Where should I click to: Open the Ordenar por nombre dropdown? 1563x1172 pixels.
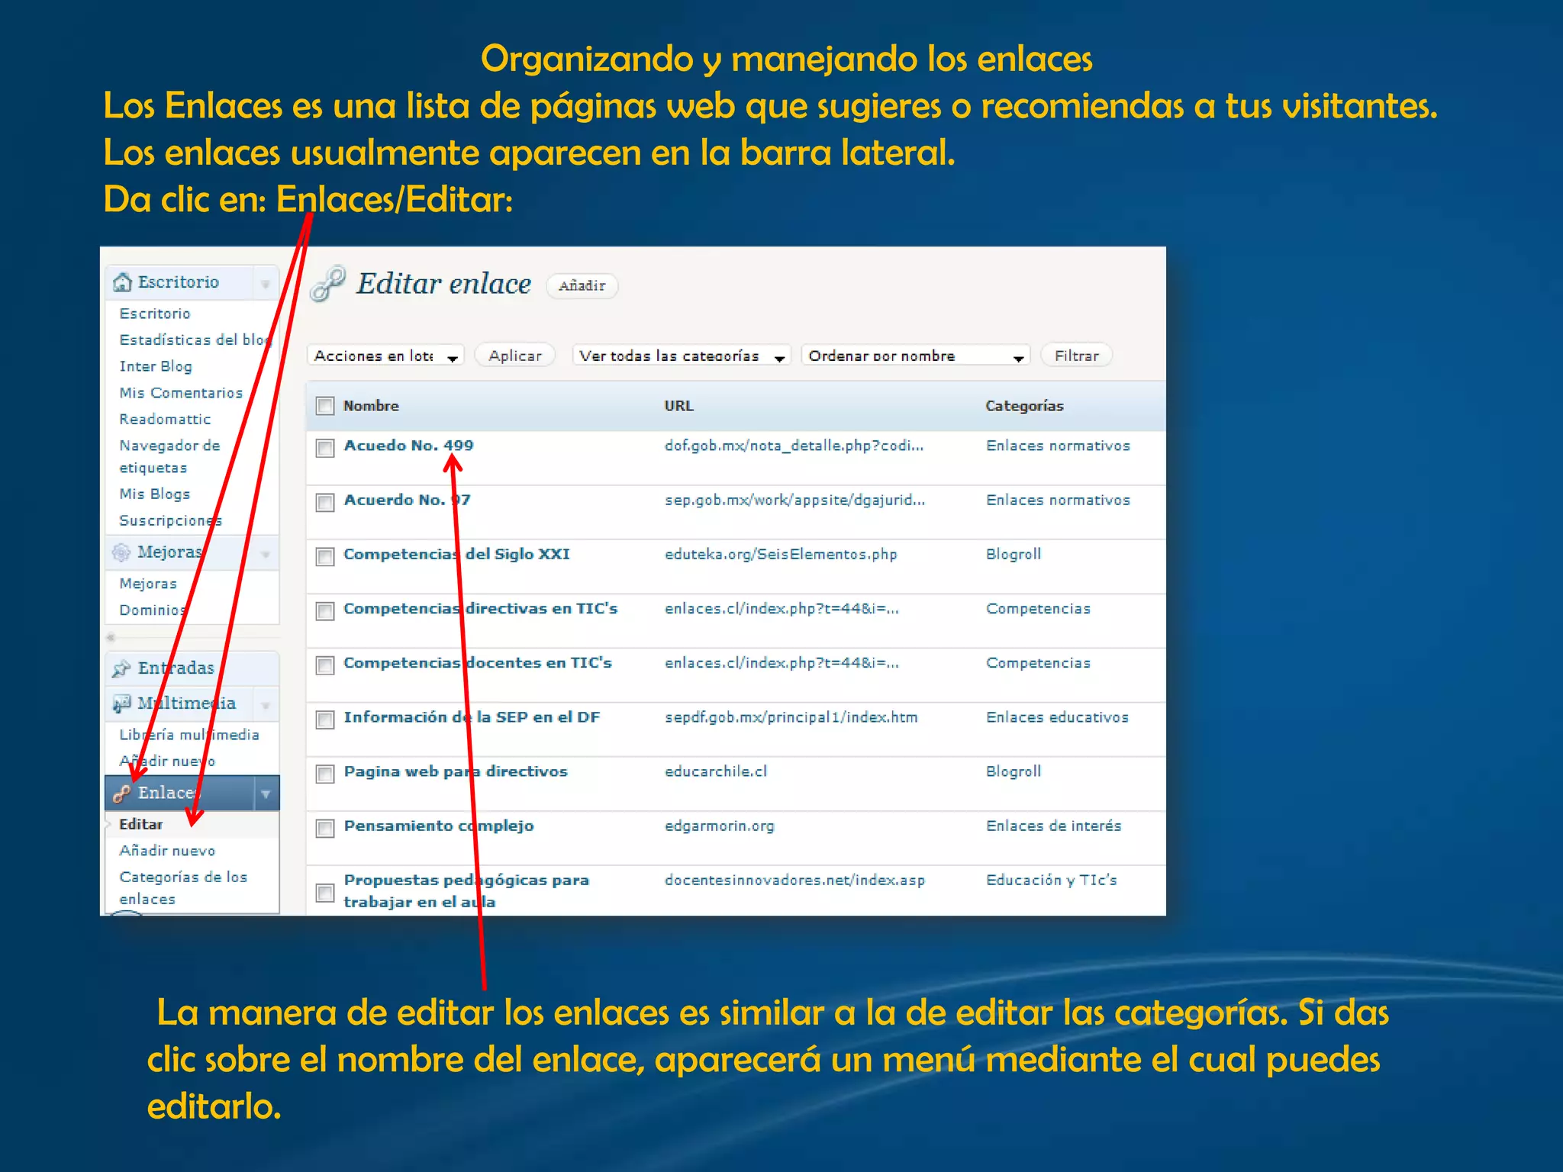coord(916,356)
